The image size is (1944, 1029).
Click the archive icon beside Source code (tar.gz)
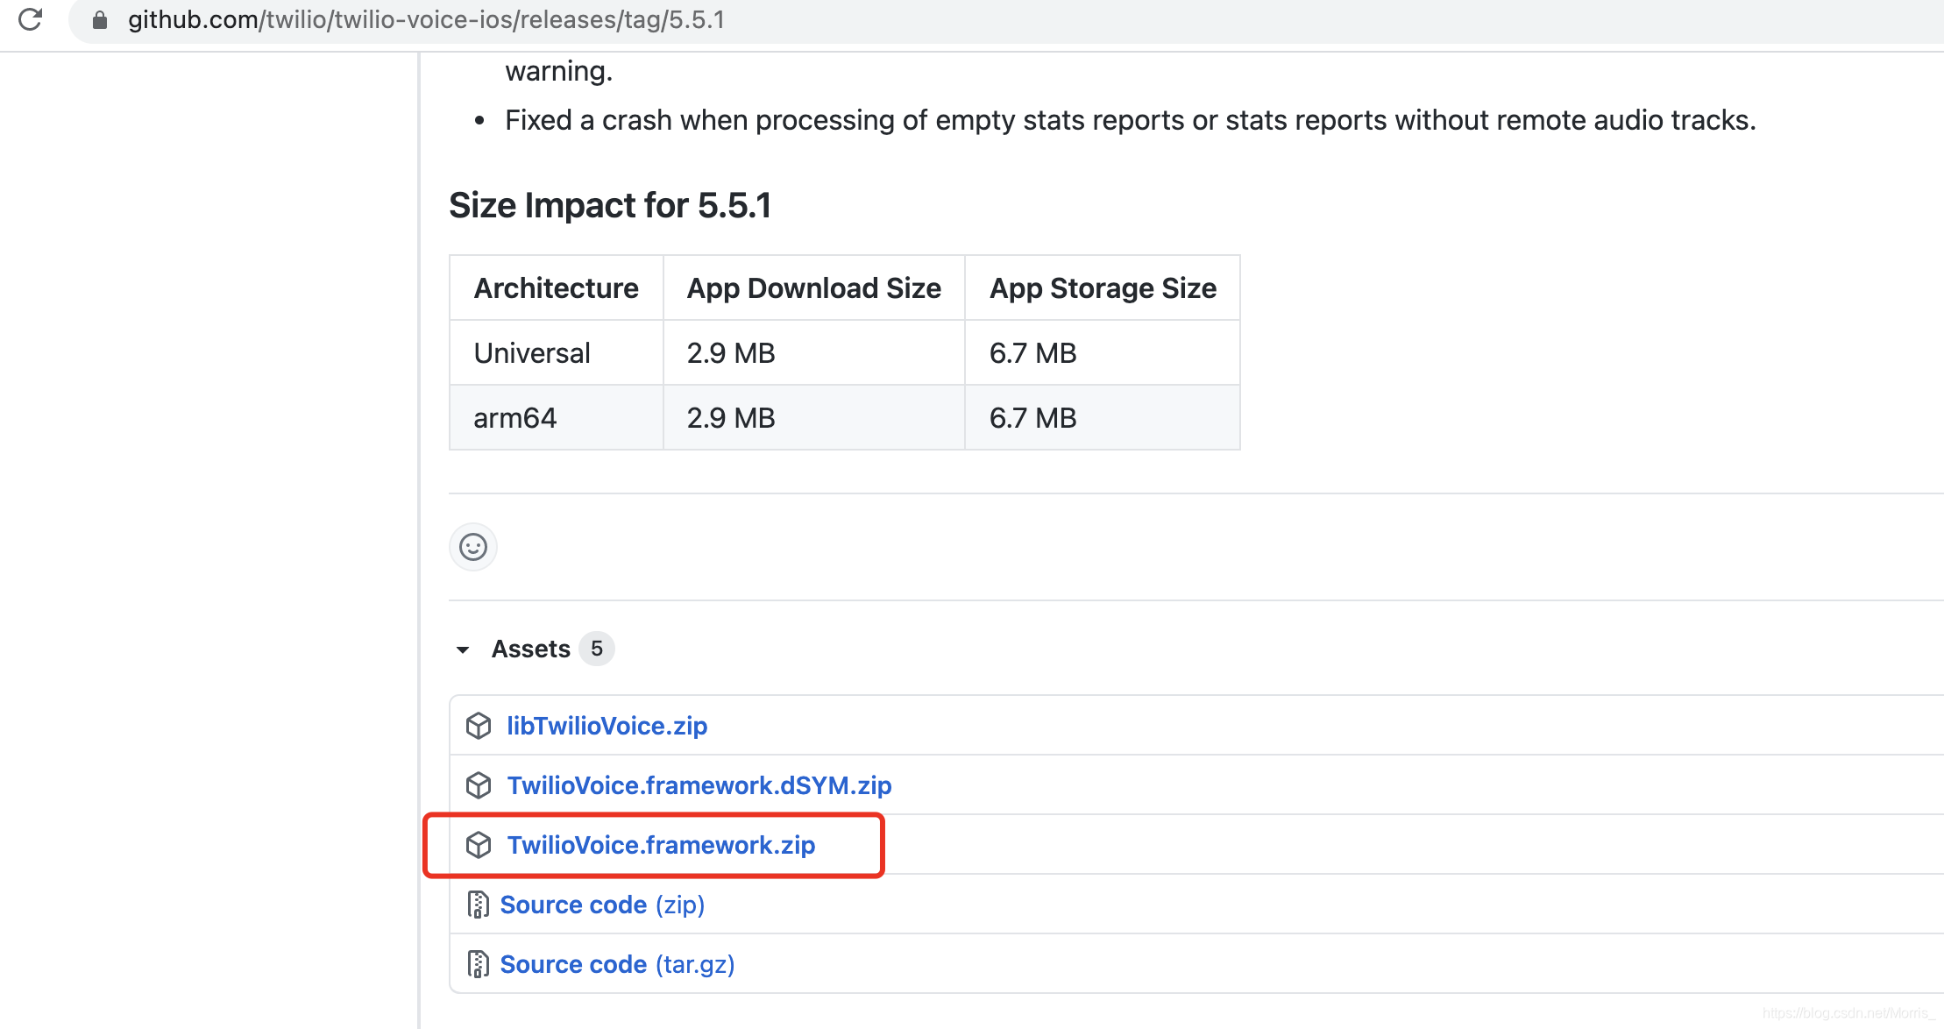[x=479, y=963]
